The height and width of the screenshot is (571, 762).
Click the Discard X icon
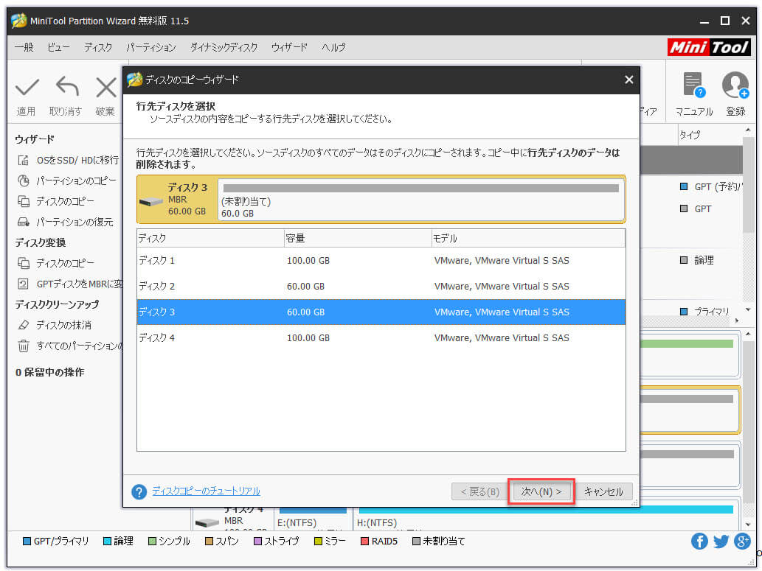point(106,88)
